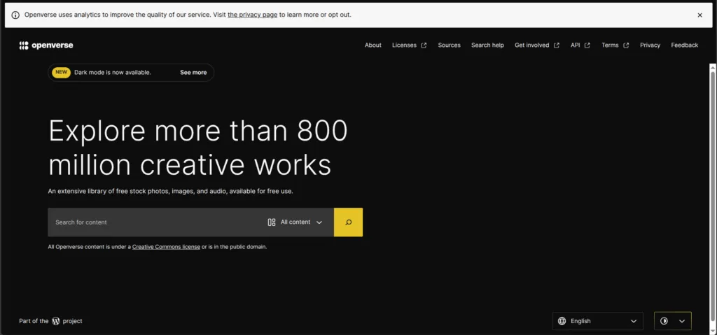
Task: Open the Get involved link
Action: (x=537, y=45)
